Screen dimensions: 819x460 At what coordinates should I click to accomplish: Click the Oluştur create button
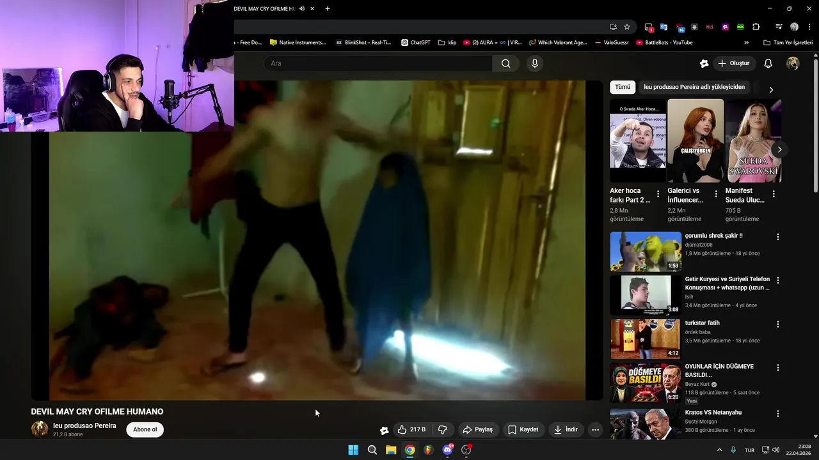coord(734,63)
